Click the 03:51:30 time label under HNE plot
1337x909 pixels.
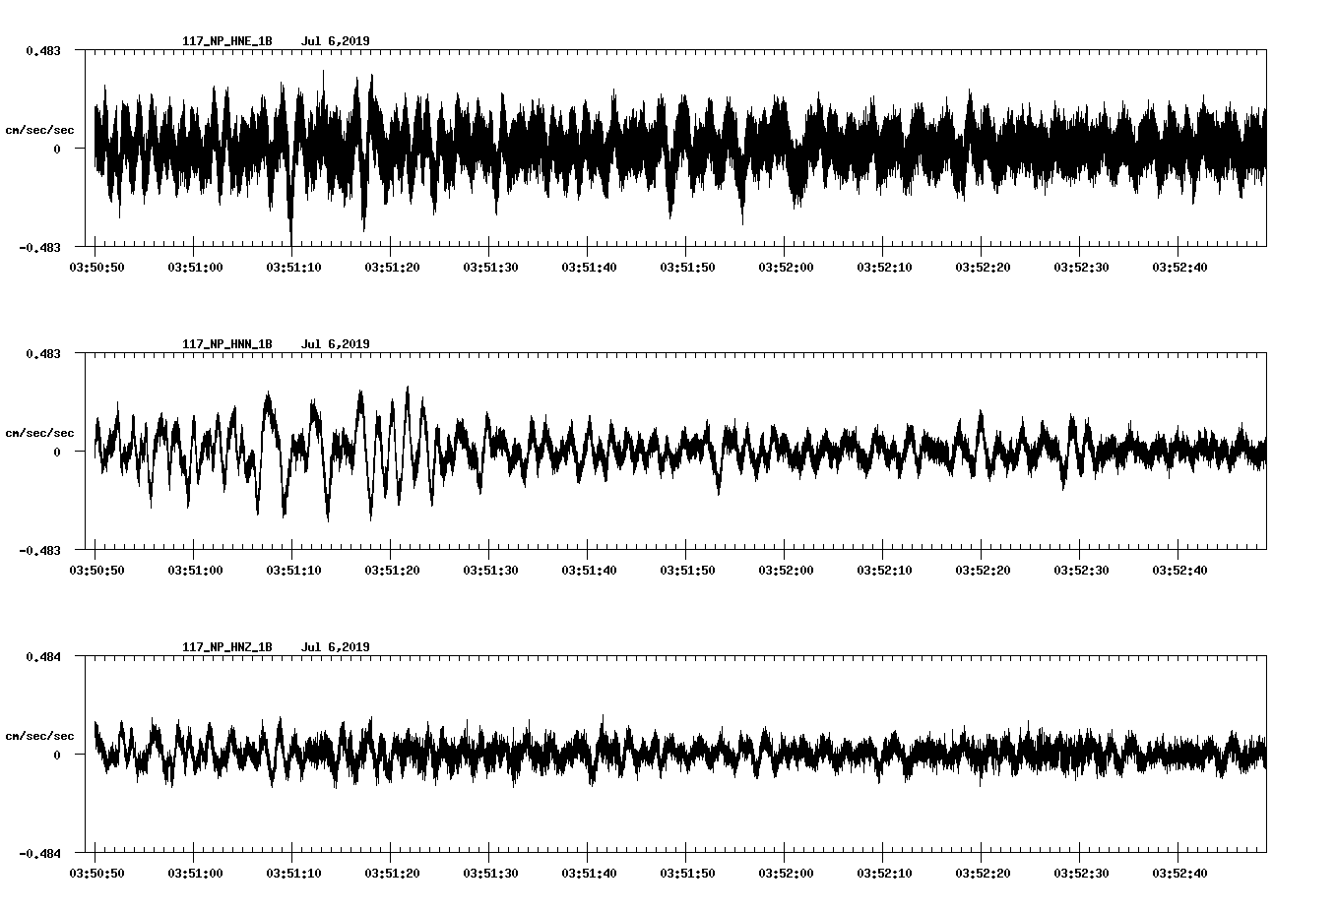(x=490, y=267)
